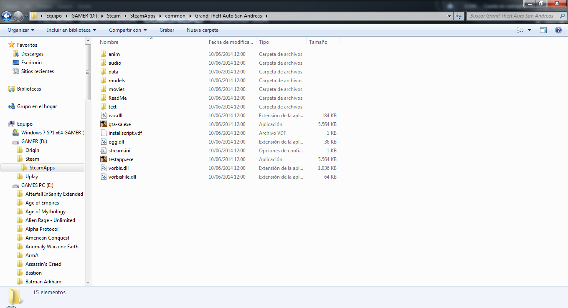Click the sidebar scrollbar up arrow
This screenshot has width=568, height=308.
pyautogui.click(x=88, y=40)
